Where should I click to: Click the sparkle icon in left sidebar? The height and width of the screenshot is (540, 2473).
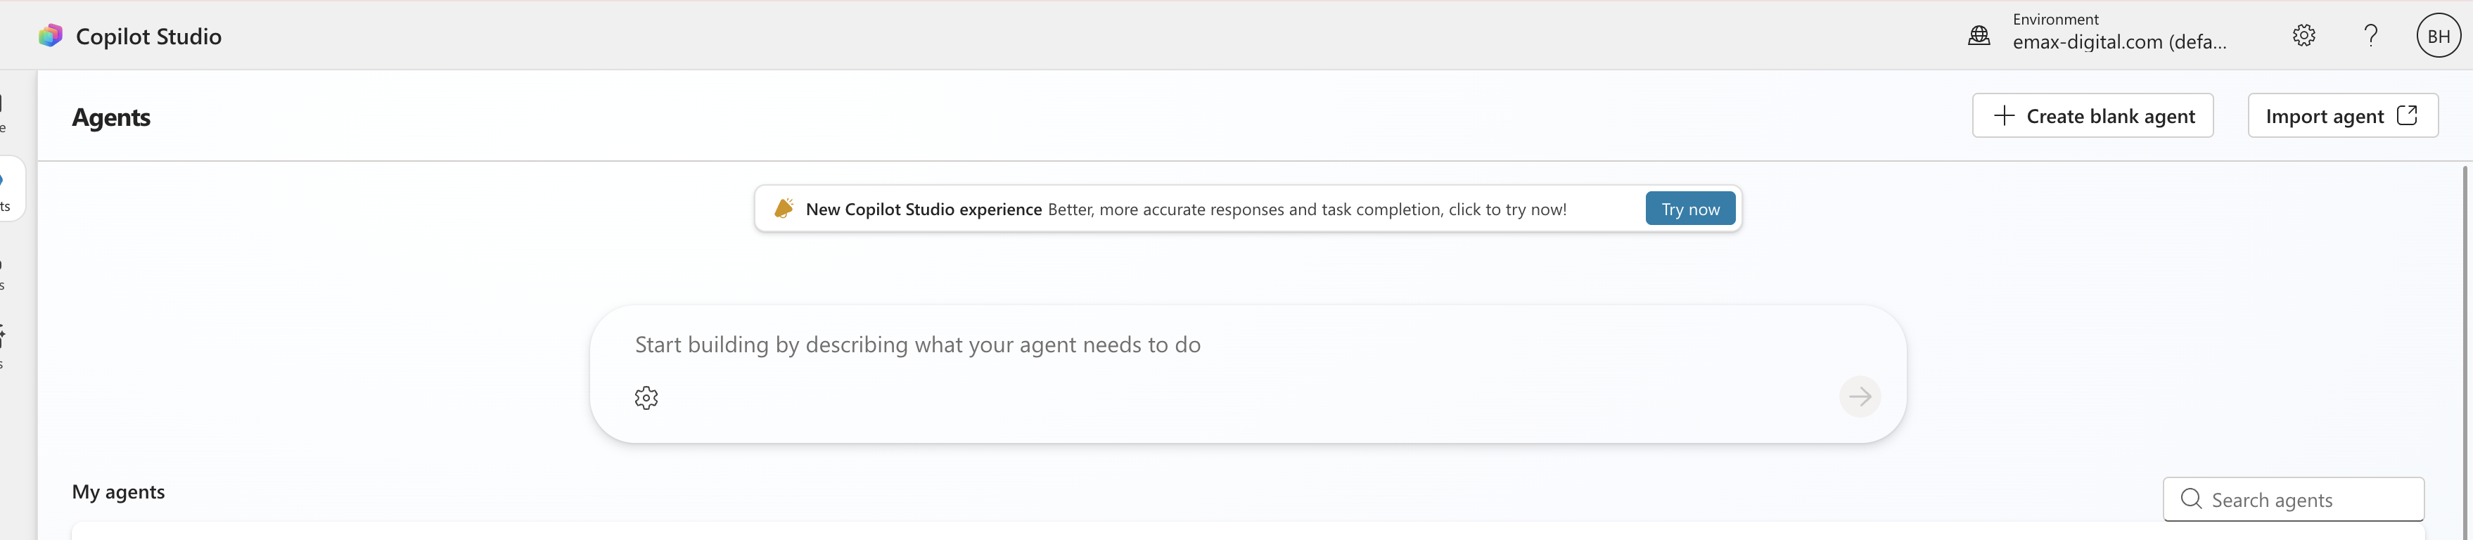[x=2, y=335]
